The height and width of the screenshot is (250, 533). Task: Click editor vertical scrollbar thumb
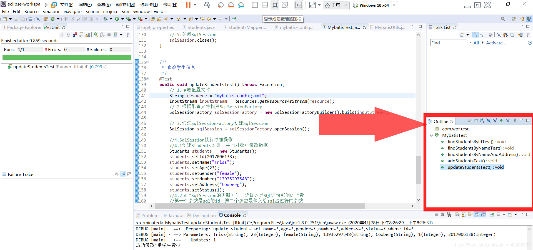click(418, 170)
